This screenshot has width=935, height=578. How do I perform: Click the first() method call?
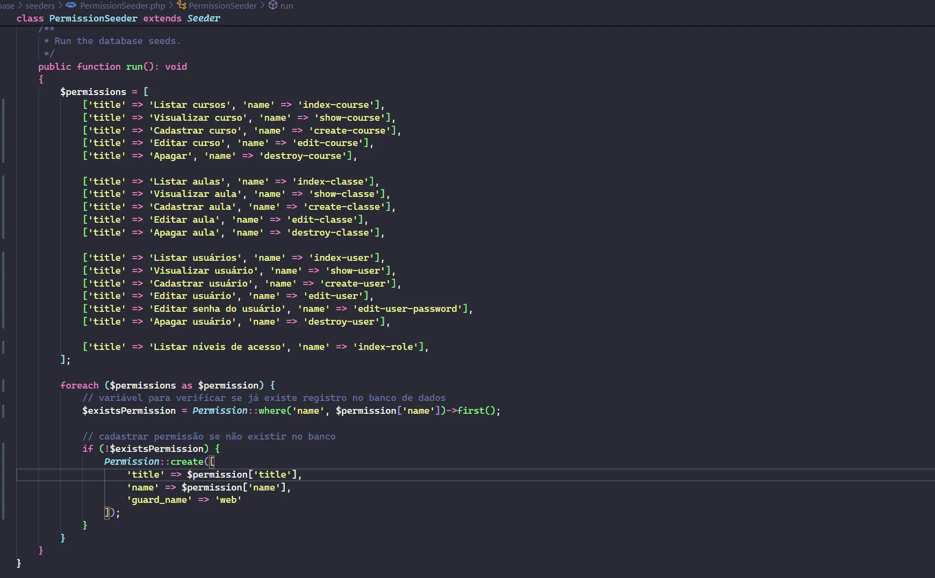tap(471, 411)
